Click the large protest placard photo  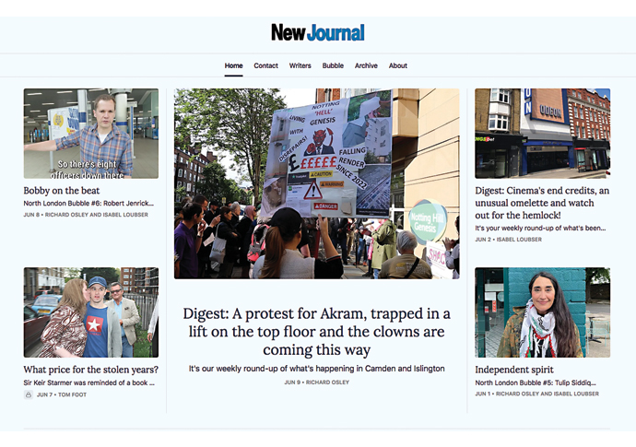click(x=317, y=183)
